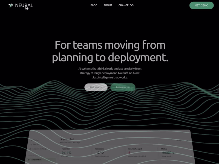Click the Run evals button in dashboard
Screen dimensions: 219x164
coord(182,140)
